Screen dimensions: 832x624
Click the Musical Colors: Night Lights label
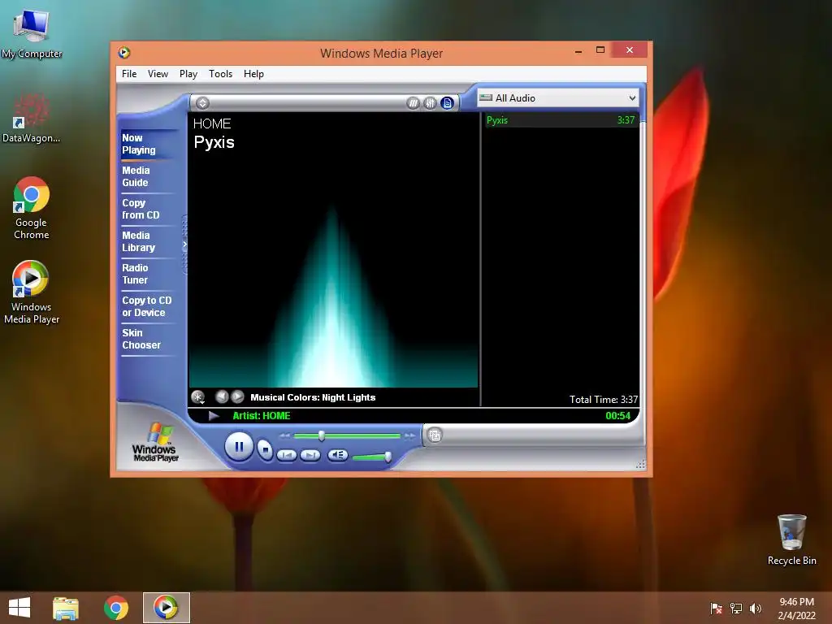[x=313, y=397]
